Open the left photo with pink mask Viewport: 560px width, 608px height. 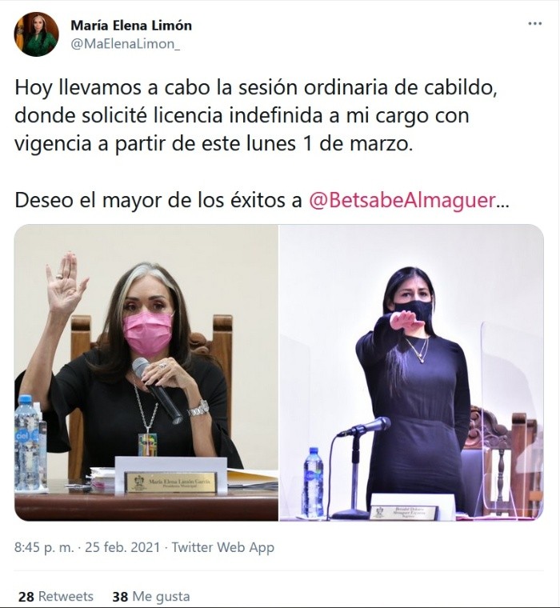[x=146, y=372]
